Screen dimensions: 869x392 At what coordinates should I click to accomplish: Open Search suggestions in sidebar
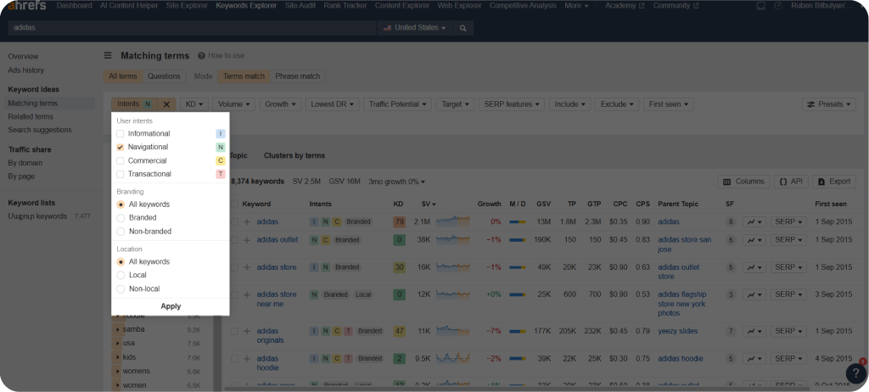[39, 130]
